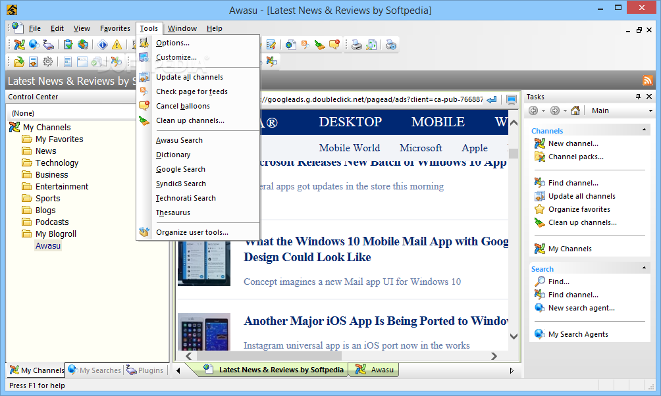Image resolution: width=661 pixels, height=396 pixels.
Task: Click the plugins device toolbar icon
Action: pos(49,44)
